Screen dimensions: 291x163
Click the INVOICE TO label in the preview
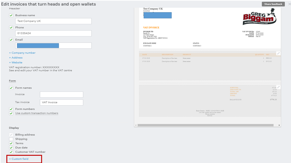tap(148, 32)
